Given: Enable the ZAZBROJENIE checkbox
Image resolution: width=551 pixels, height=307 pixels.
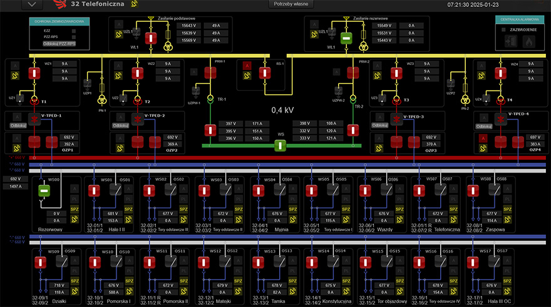Looking at the screenshot, I should [x=504, y=29].
